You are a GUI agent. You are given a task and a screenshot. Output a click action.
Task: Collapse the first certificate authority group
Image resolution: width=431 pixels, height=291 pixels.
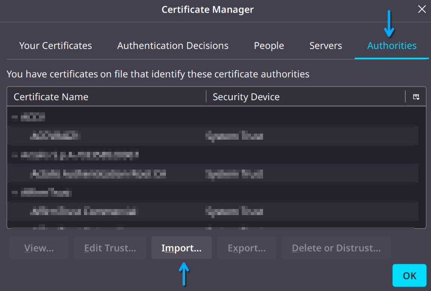click(15, 117)
